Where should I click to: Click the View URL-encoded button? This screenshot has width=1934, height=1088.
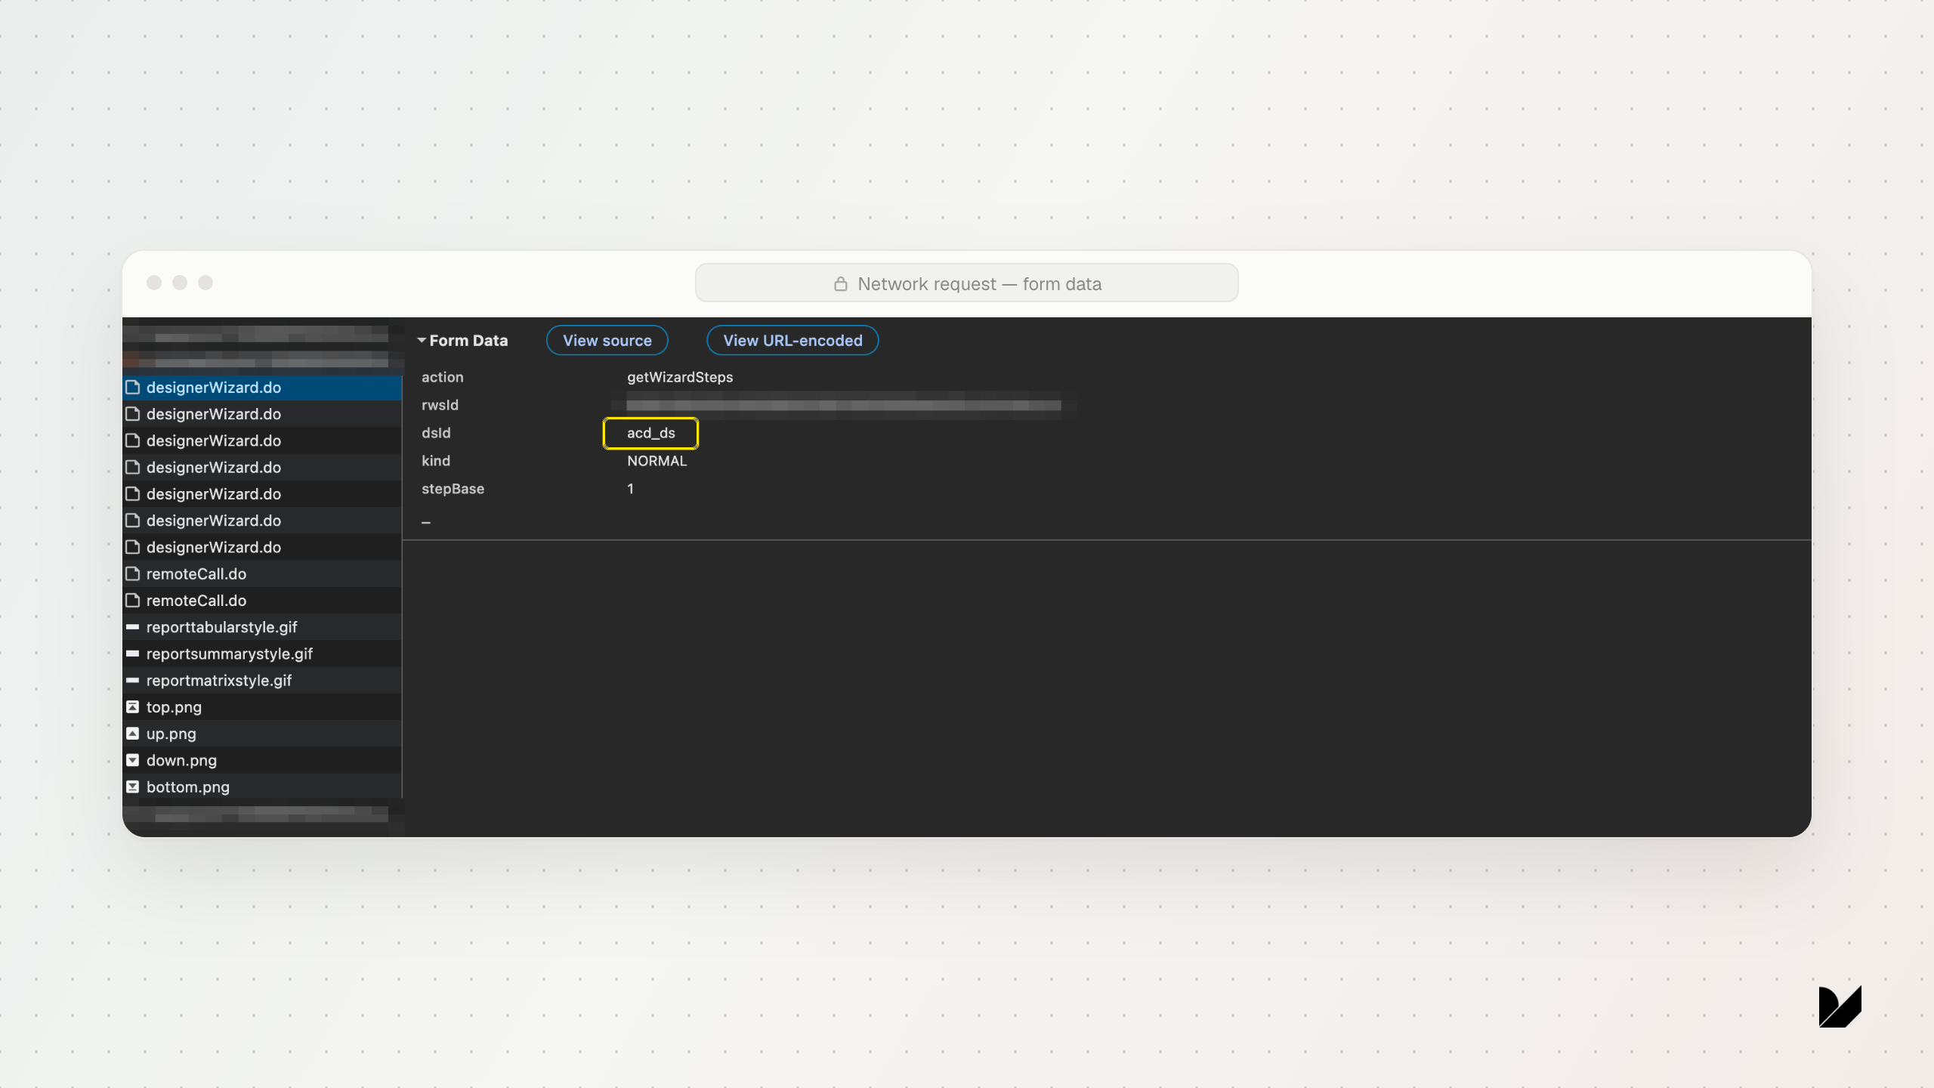click(792, 340)
